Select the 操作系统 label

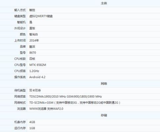click(x=20, y=77)
